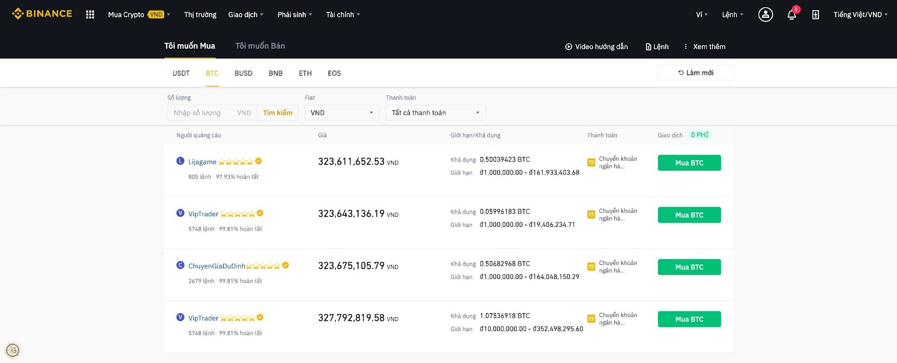This screenshot has height=363, width=897.
Task: Click Mua BTC in 327,792,819.58 row
Action: [x=689, y=319]
